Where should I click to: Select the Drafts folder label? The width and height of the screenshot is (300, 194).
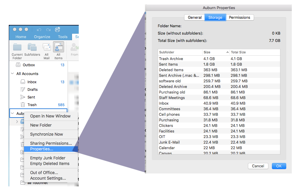(x=32, y=89)
